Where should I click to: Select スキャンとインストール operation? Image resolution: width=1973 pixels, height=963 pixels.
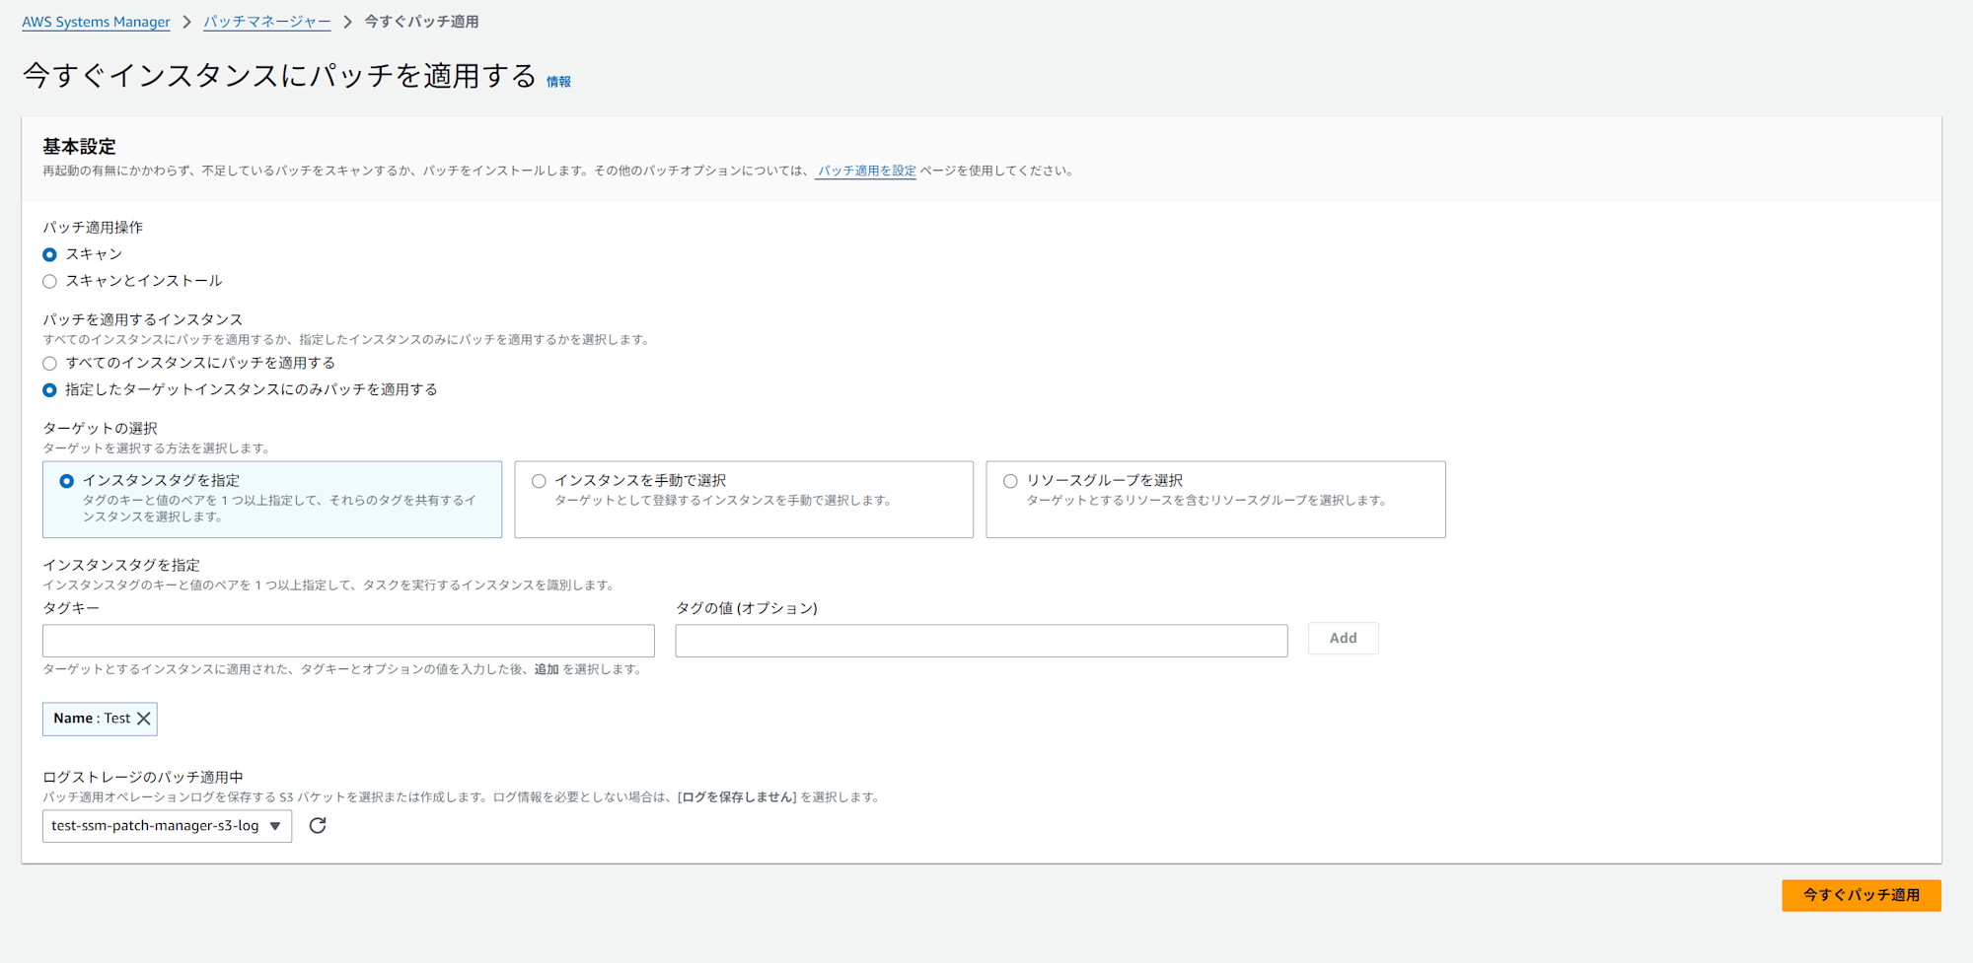49,282
